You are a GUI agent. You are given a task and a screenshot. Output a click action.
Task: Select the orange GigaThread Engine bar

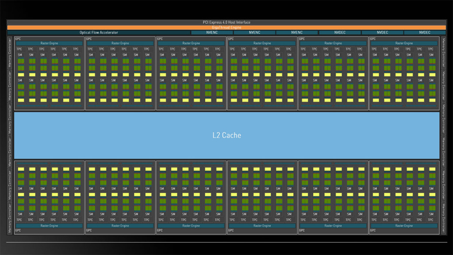pyautogui.click(x=226, y=27)
